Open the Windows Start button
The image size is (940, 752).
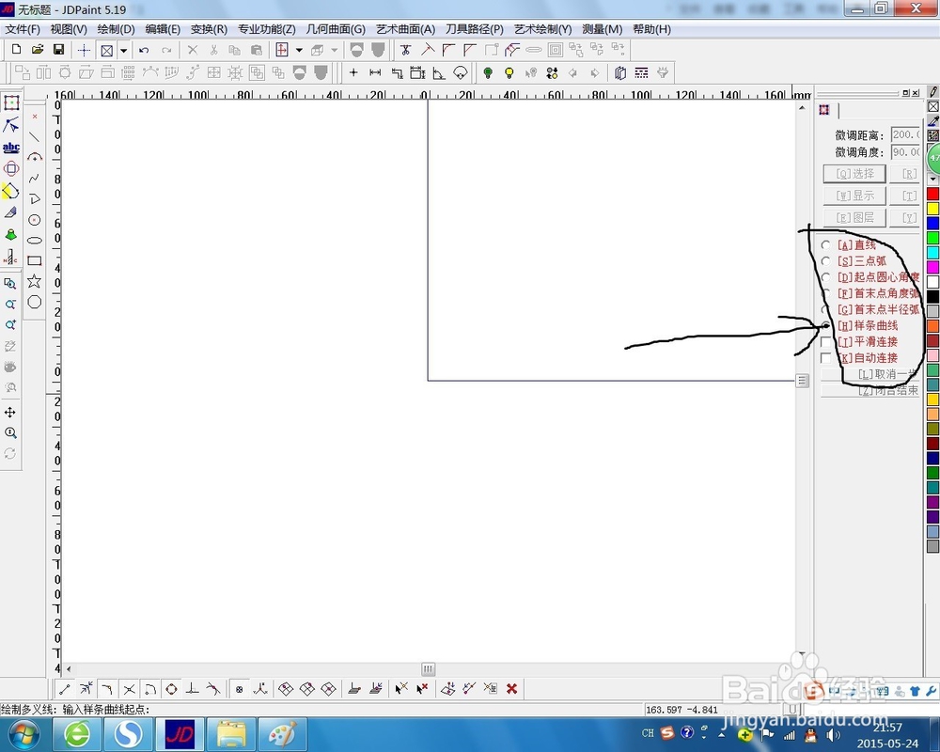coord(24,734)
